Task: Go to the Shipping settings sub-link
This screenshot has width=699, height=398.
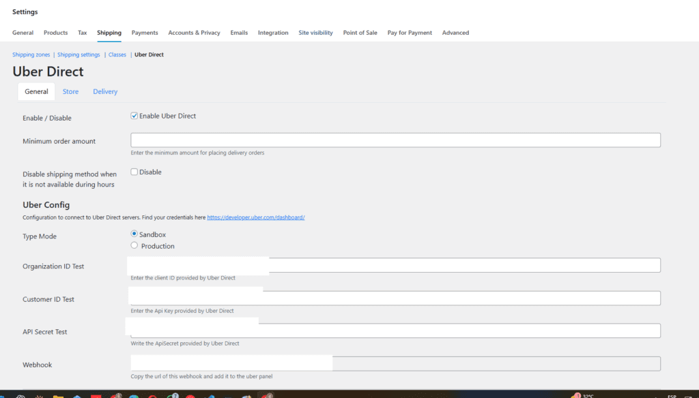Action: (x=79, y=55)
